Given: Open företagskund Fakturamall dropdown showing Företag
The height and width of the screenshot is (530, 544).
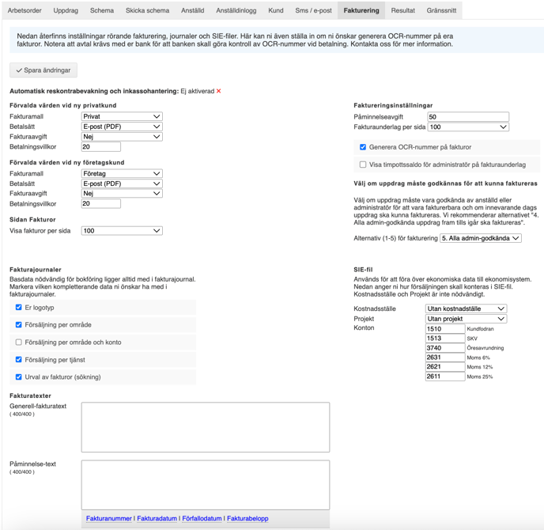Looking at the screenshot, I should (122, 173).
